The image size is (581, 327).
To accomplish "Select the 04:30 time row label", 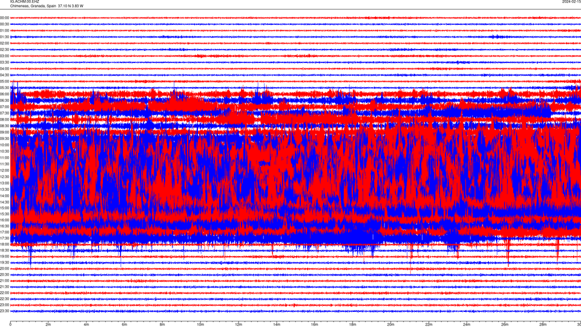I will point(4,75).
